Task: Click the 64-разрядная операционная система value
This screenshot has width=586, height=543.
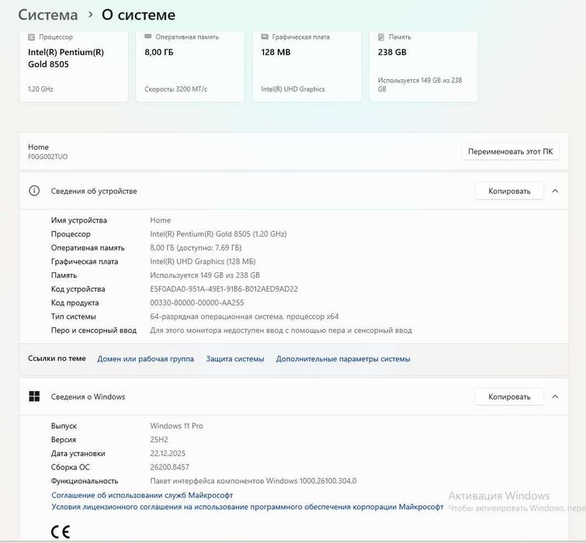Action: pos(244,316)
